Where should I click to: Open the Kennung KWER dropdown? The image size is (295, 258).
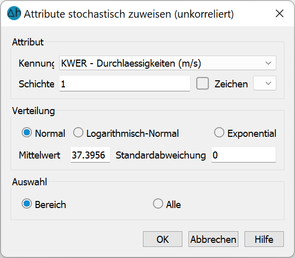tap(168, 63)
